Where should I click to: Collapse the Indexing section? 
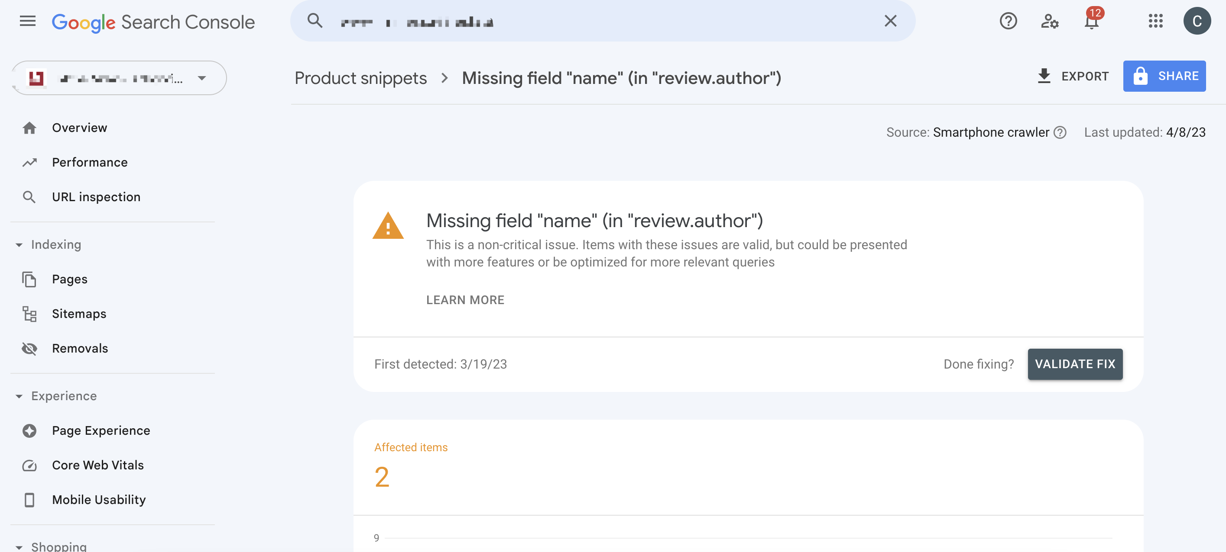[19, 245]
